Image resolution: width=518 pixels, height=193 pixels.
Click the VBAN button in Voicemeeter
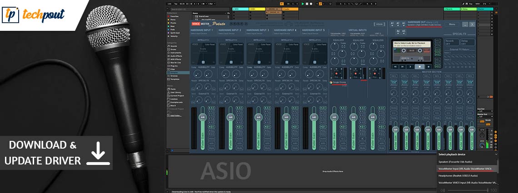(379, 24)
